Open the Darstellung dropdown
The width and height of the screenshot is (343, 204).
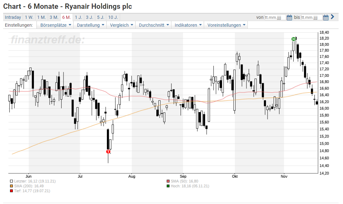[90, 25]
